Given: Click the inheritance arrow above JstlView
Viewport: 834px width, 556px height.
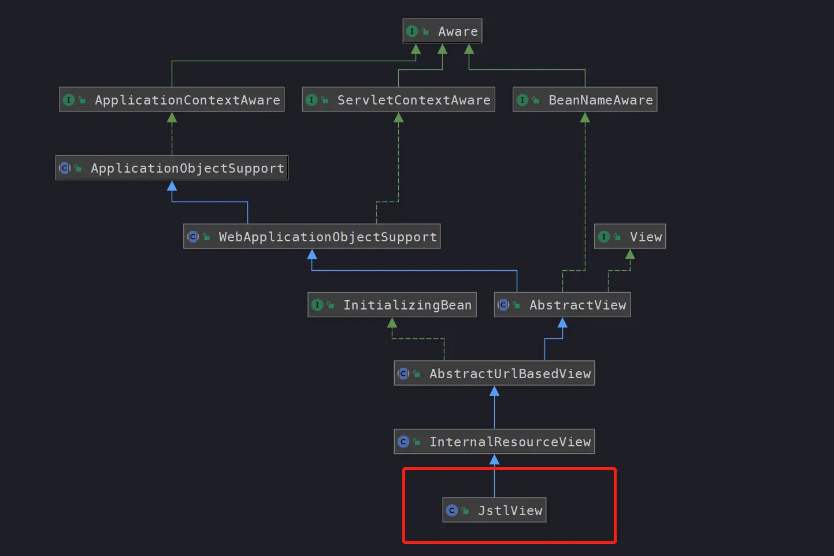Looking at the screenshot, I should (494, 460).
